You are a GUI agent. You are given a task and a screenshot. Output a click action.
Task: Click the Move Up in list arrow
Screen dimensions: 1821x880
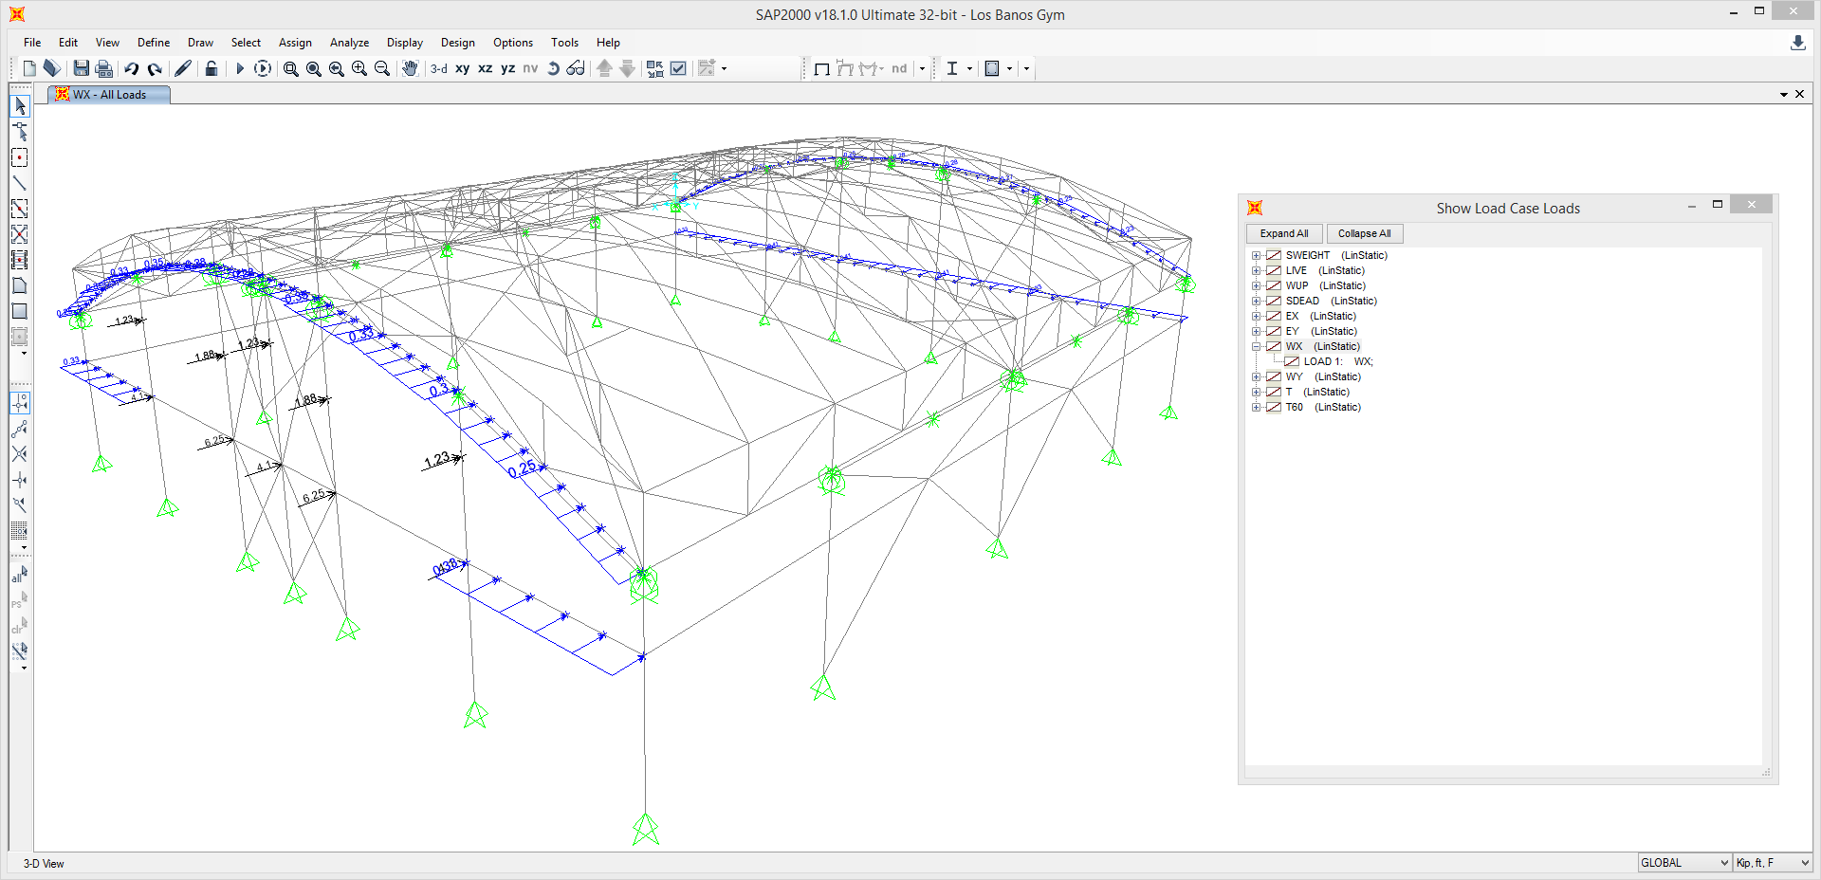(604, 68)
